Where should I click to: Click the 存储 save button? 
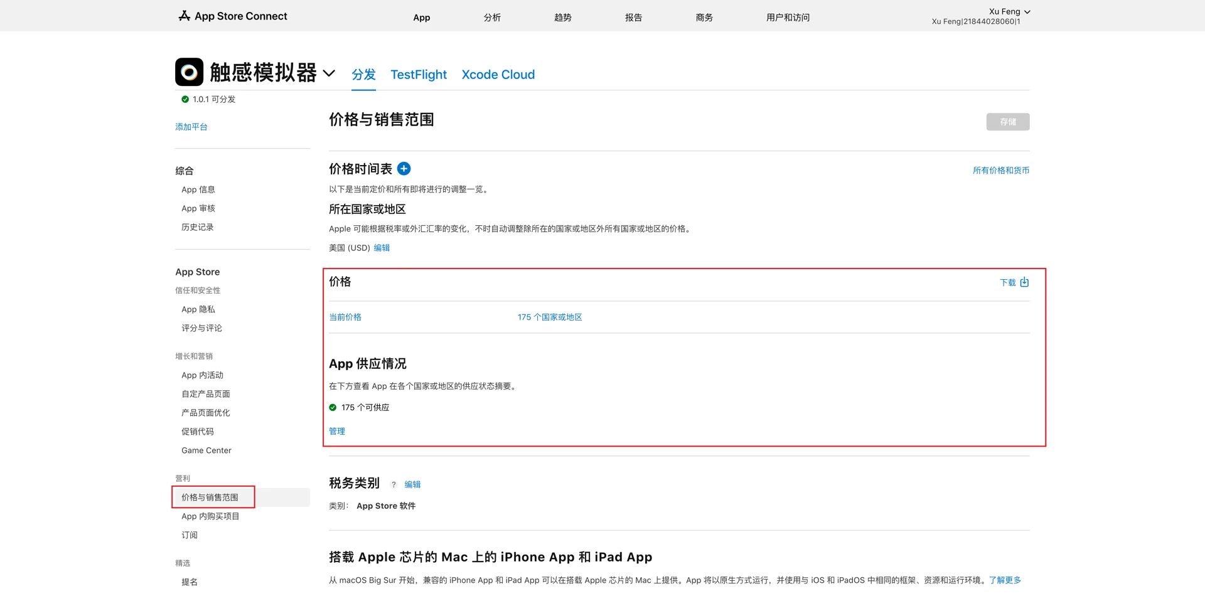[x=1007, y=122]
